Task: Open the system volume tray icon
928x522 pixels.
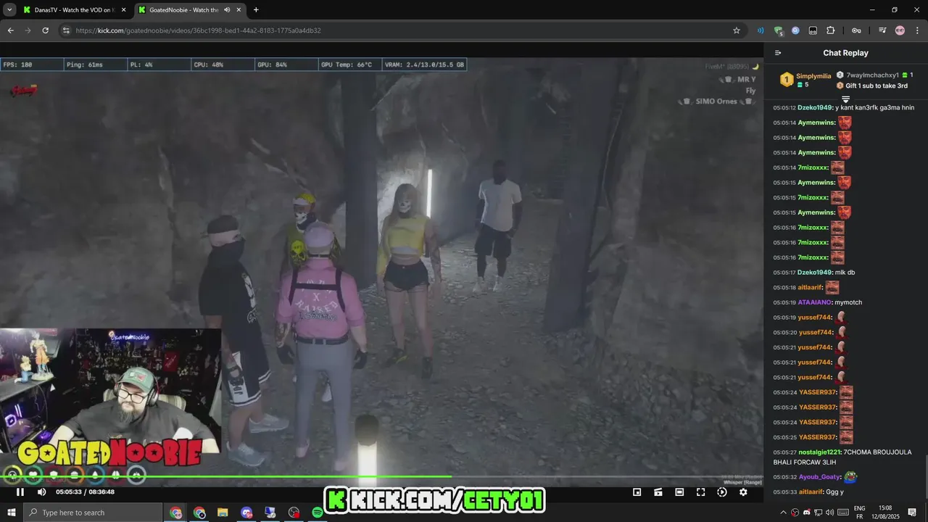Action: tap(830, 513)
